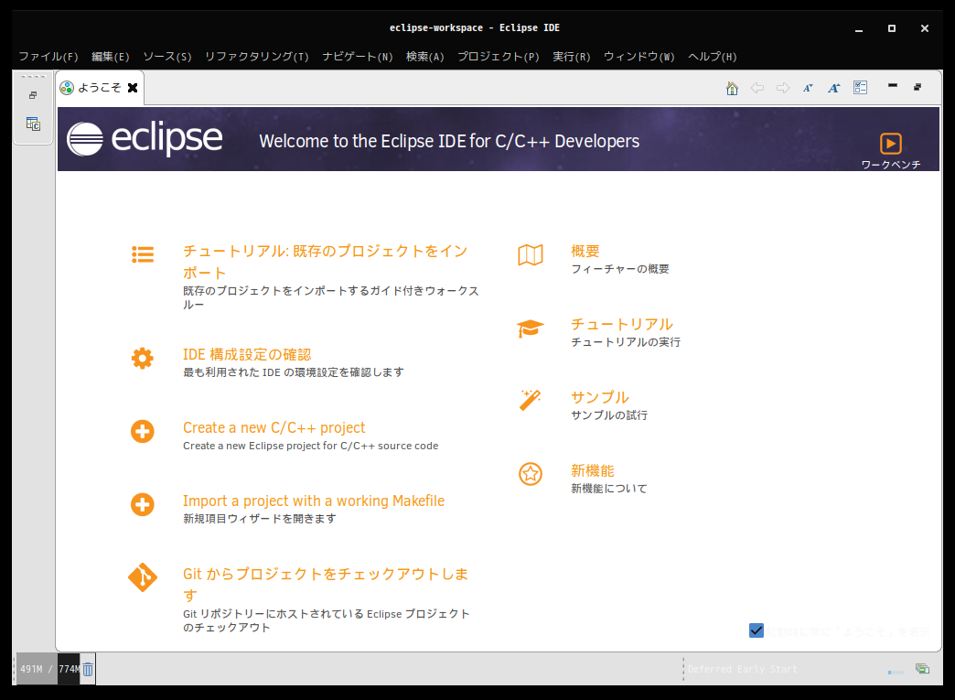Click the 新規項目ウィザードを開きます description text
Viewport: 955px width, 700px height.
tap(260, 519)
